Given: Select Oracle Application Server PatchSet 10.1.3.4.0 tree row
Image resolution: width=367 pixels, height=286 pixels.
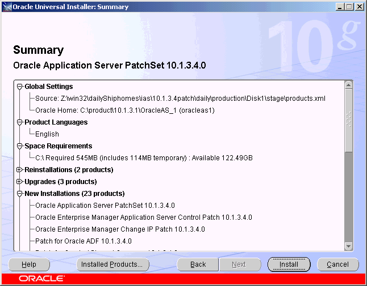Looking at the screenshot, I should click(105, 206).
